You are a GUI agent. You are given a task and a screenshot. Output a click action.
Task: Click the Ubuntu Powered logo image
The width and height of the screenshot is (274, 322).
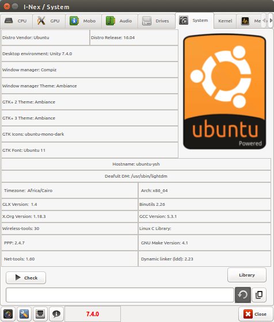pos(224,91)
